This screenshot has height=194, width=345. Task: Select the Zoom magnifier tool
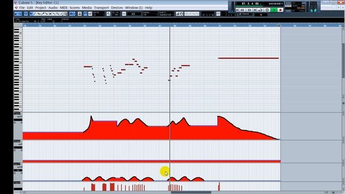click(58, 14)
